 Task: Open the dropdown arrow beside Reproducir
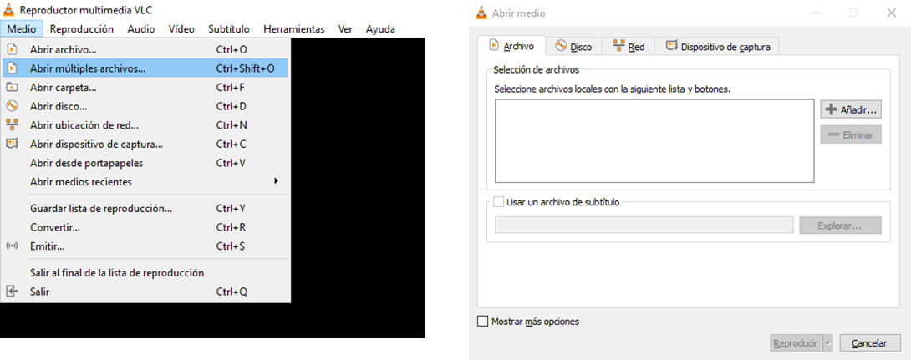click(x=827, y=343)
